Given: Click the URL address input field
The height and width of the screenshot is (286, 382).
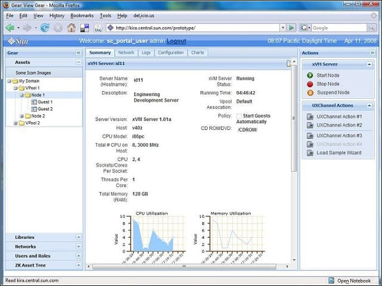Looking at the screenshot, I should (x=192, y=28).
